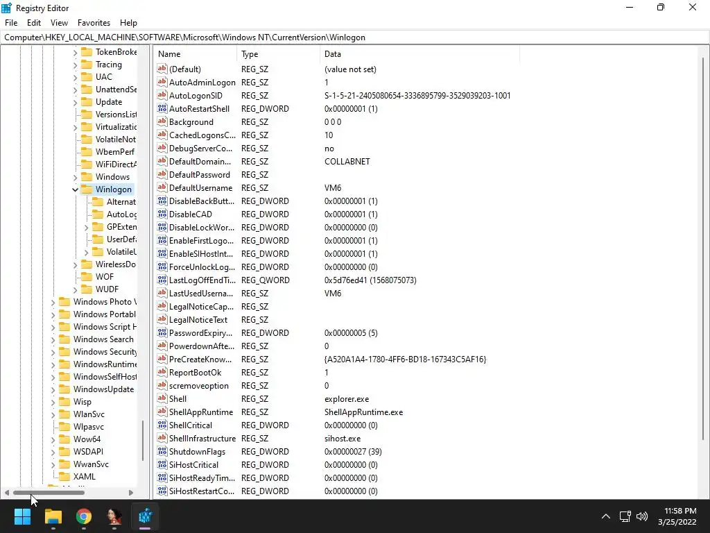This screenshot has height=533, width=710.
Task: Select the ShutdownFlags DWORD icon
Action: [162, 451]
